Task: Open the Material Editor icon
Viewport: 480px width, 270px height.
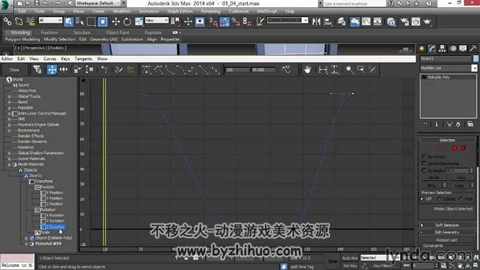Action: (x=391, y=21)
